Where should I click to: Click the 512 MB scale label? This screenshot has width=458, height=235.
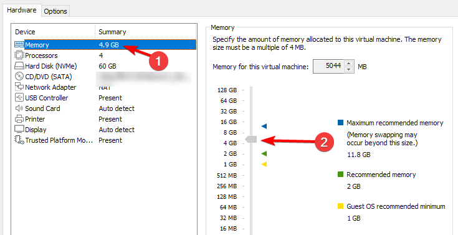coord(227,175)
